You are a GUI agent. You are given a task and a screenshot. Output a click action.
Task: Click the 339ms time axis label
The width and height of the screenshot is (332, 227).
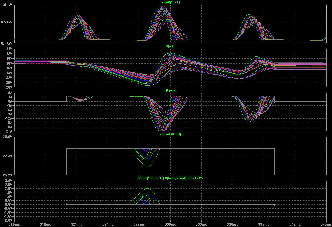coord(264,224)
